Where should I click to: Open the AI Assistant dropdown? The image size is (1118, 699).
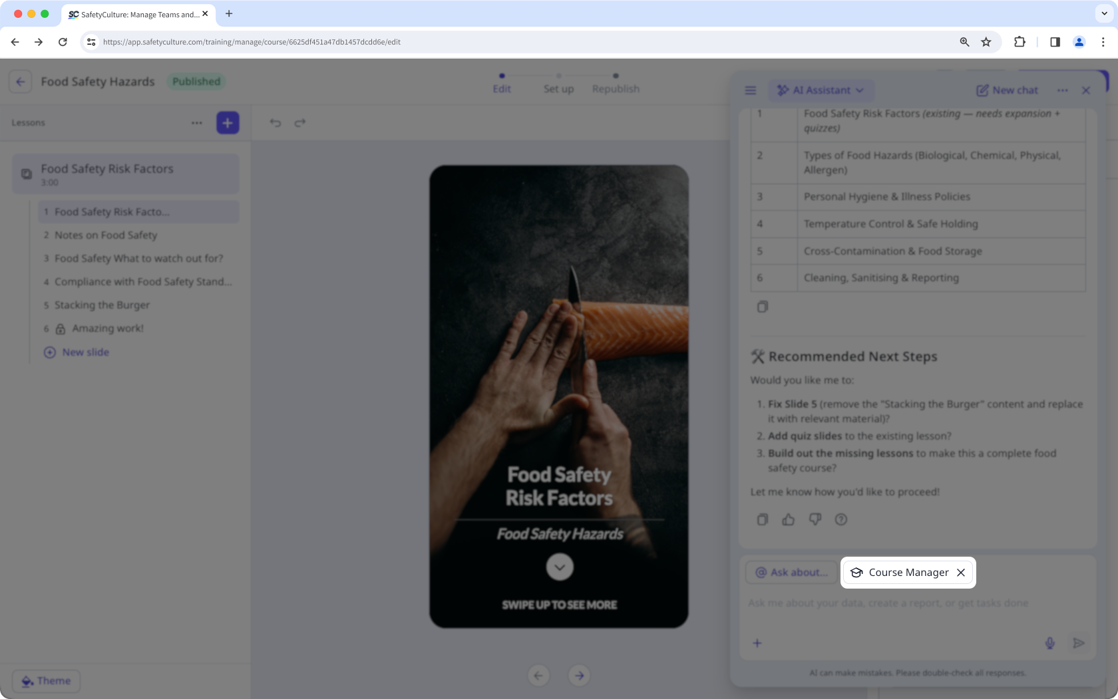(x=821, y=90)
